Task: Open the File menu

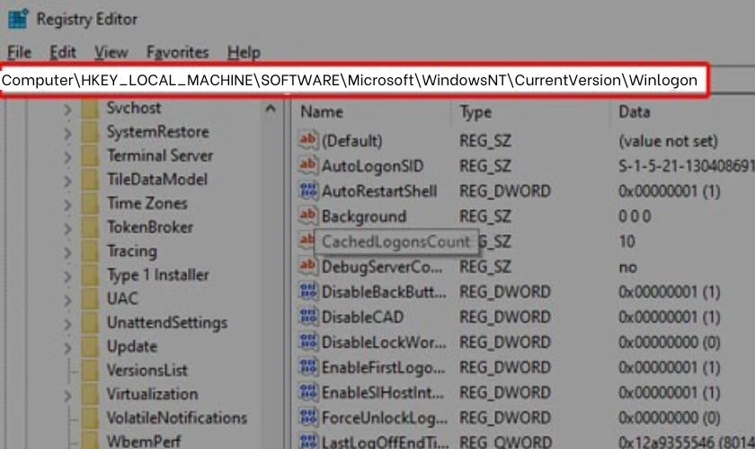Action: click(x=19, y=52)
